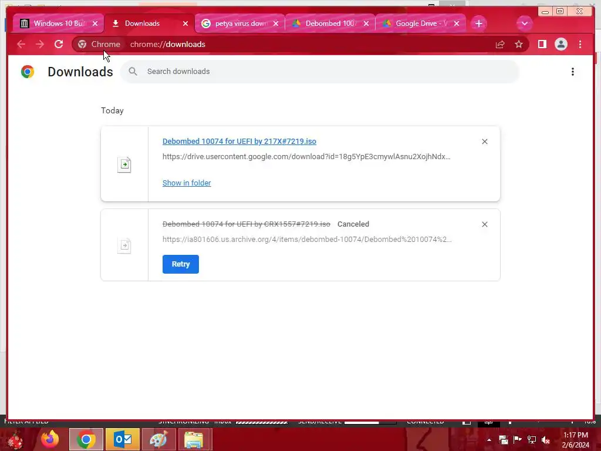Screen dimensions: 601x451
Task: Click the taskbar clock 1:17 PM
Action: [576, 435]
